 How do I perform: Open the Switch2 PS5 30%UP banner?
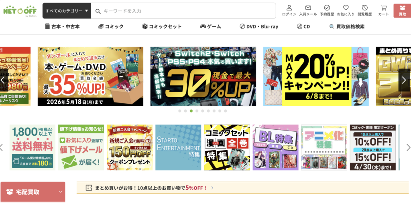[x=203, y=76]
